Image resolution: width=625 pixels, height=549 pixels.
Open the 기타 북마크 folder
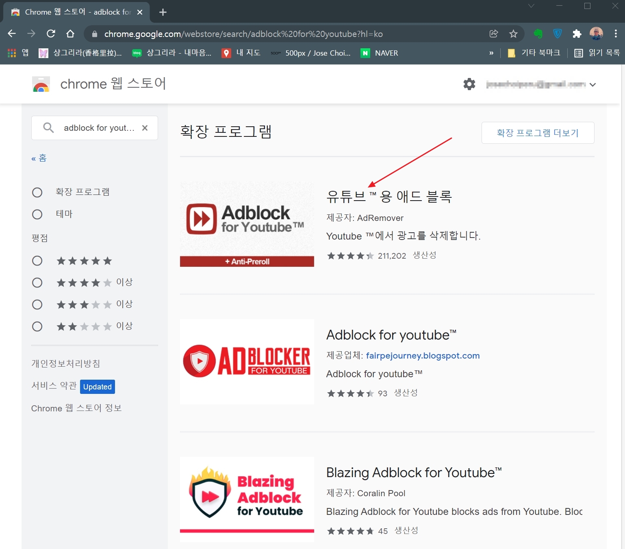(534, 53)
